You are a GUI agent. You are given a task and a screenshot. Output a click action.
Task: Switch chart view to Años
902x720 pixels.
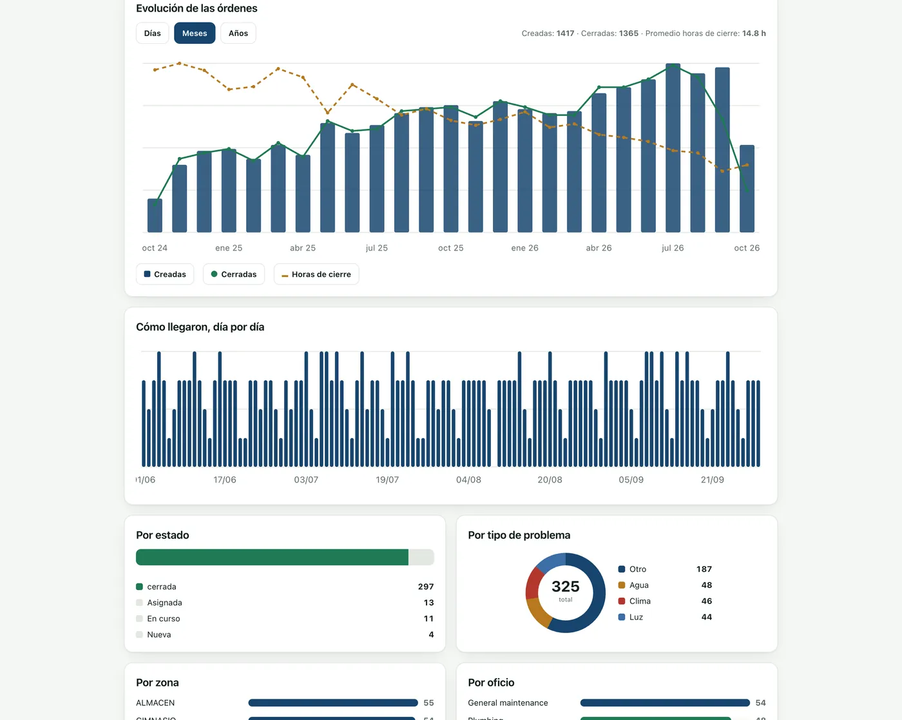[238, 33]
